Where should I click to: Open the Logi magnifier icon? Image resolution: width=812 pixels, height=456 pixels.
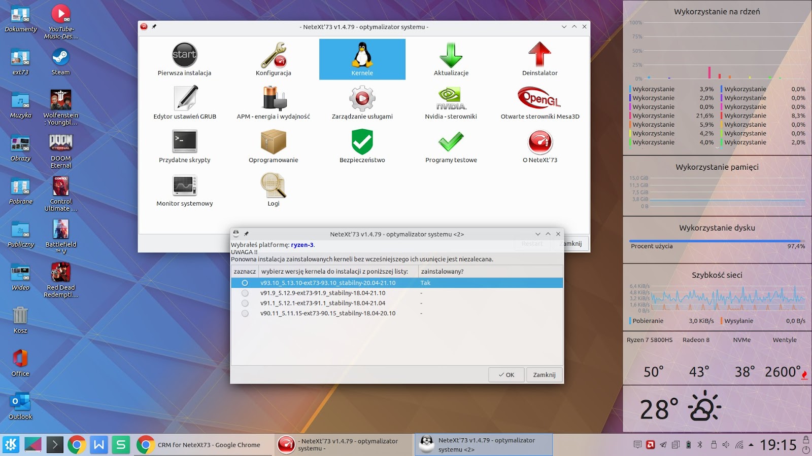(274, 190)
